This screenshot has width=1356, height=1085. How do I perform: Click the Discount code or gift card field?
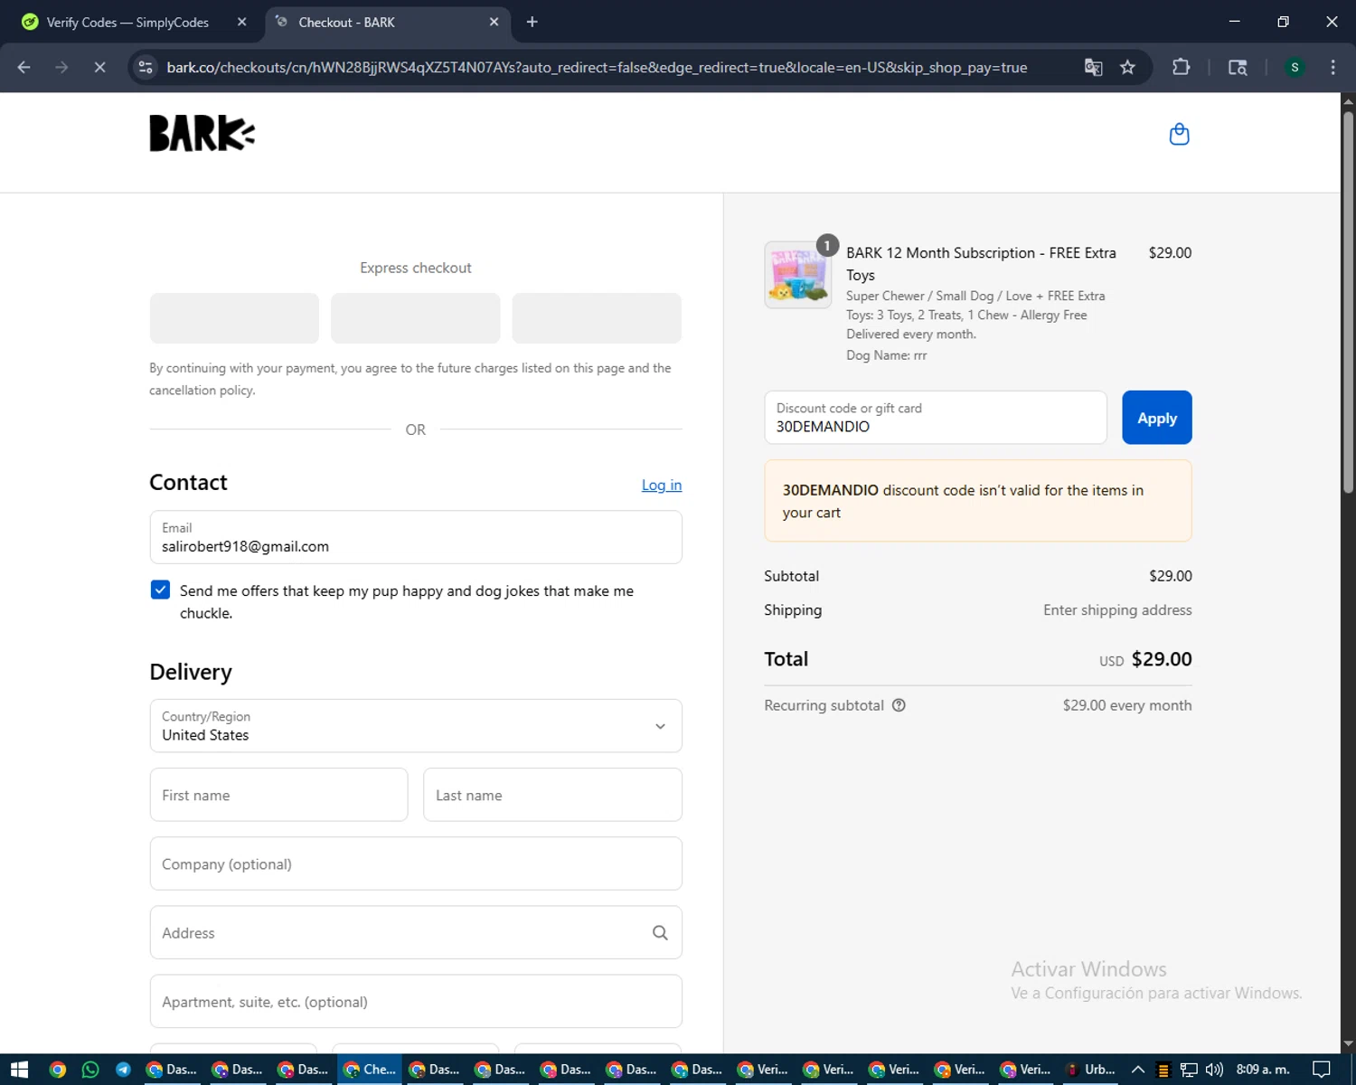(935, 418)
